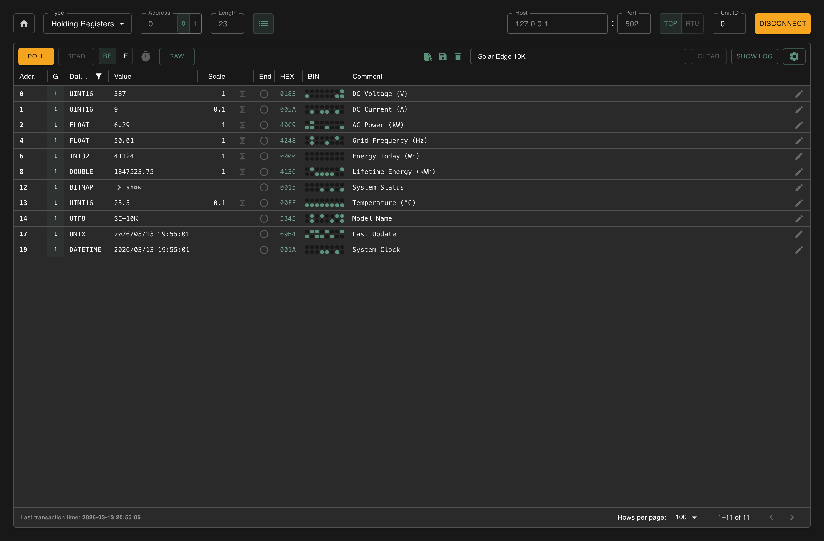The height and width of the screenshot is (541, 824).
Task: Click the import file icon near the name field
Action: [x=428, y=56]
